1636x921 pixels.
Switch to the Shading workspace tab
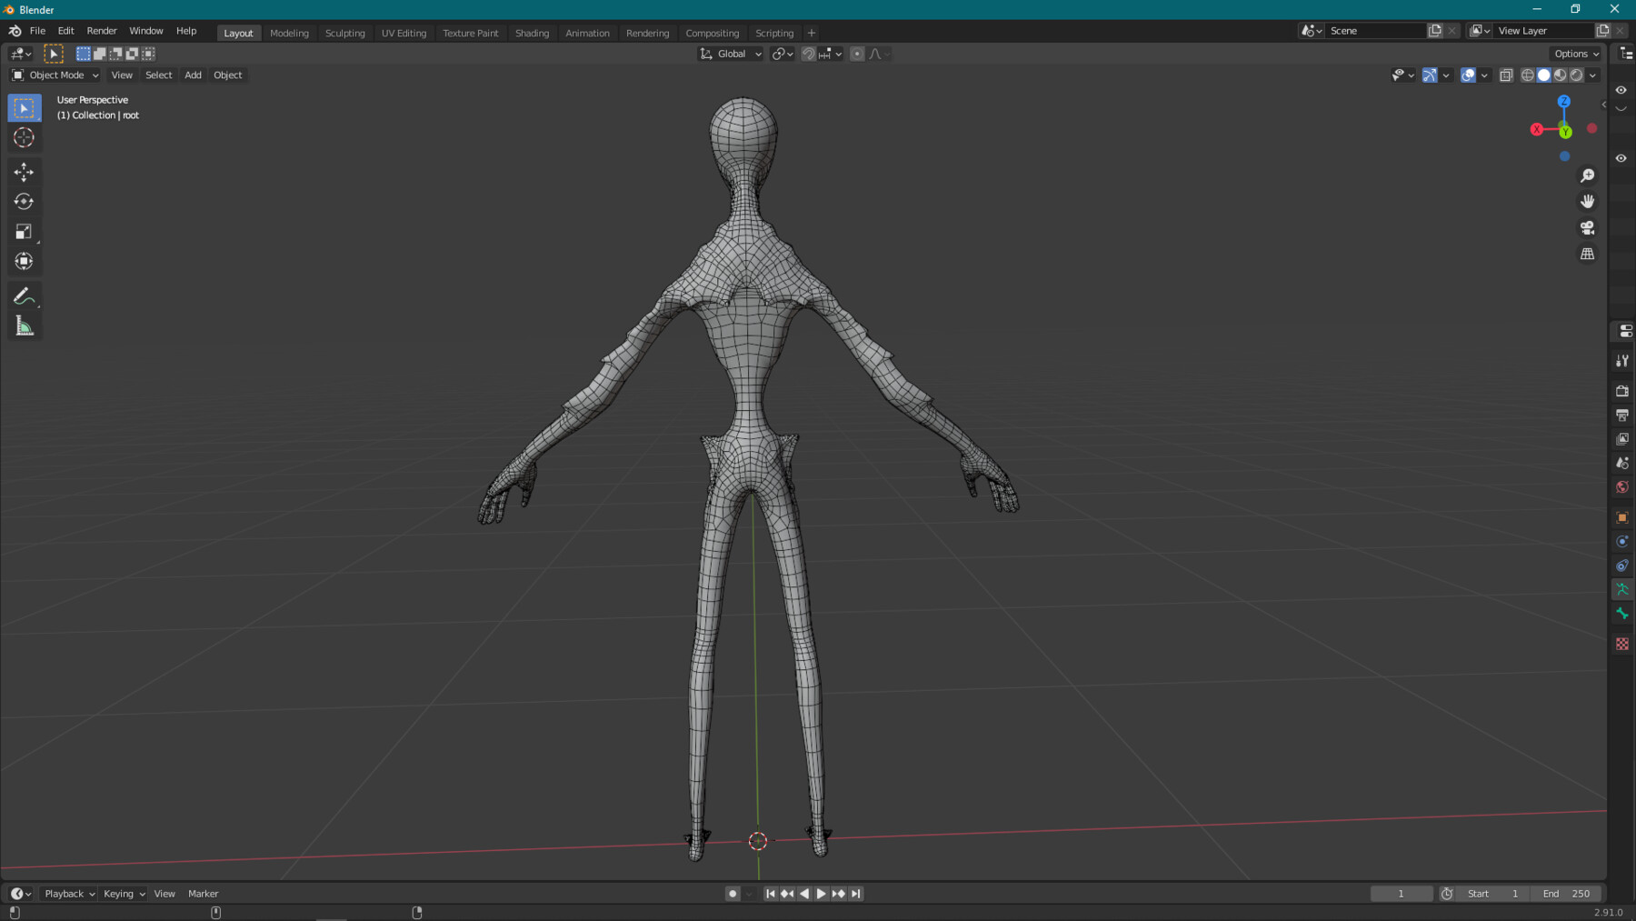532,32
